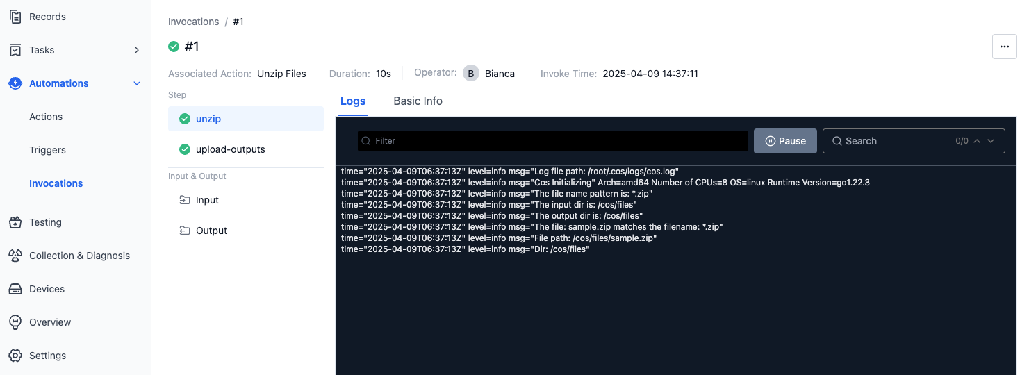Click the invoke time value 2025-04-09 14:37:11
Screen dimensions: 1029x375
click(x=650, y=74)
